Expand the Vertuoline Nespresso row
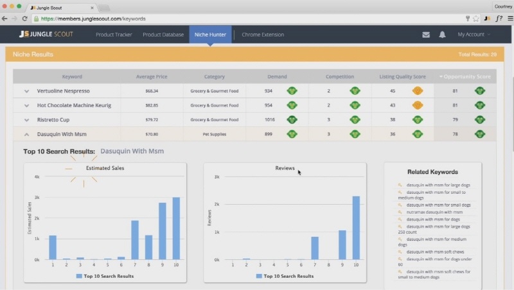 coord(26,91)
